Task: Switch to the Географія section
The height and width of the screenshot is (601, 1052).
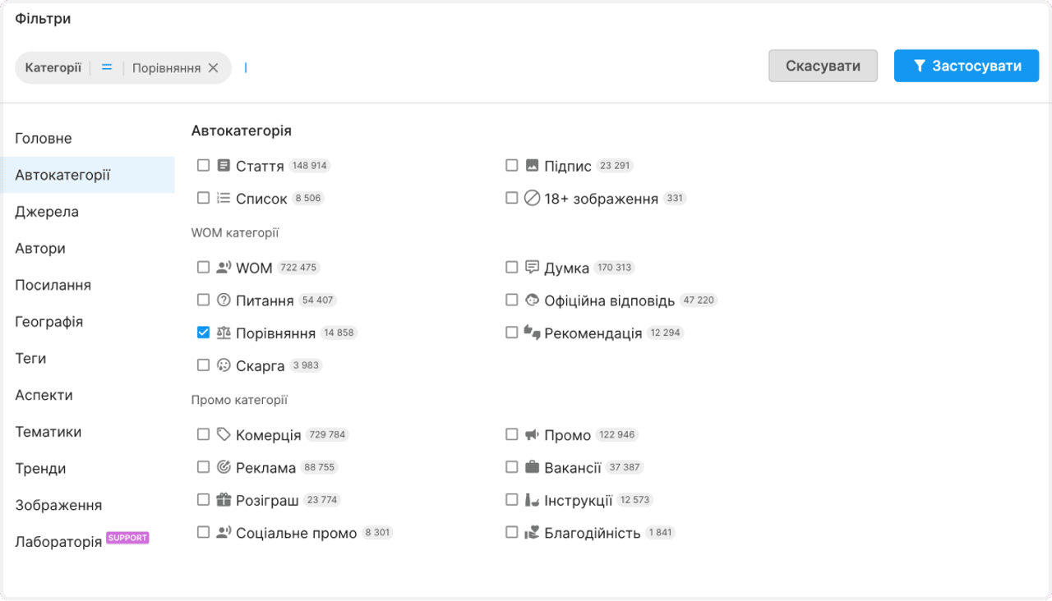Action: (49, 322)
